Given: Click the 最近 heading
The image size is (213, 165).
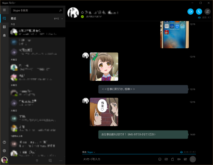Looking at the screenshot, I should [14, 18].
